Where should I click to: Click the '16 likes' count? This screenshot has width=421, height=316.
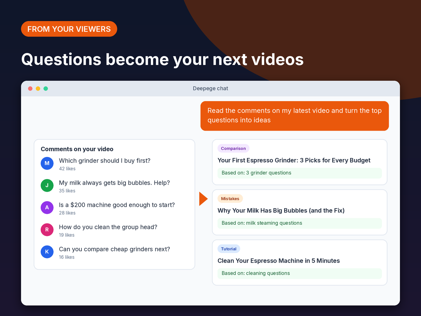tap(67, 257)
